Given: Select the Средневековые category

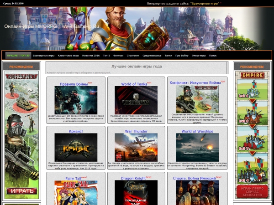Looking at the screenshot, I should pyautogui.click(x=152, y=56).
